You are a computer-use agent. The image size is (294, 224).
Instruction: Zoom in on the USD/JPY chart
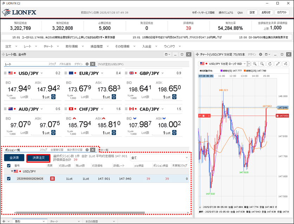[254, 64]
